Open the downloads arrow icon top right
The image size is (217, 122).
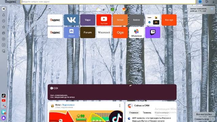tap(213, 2)
